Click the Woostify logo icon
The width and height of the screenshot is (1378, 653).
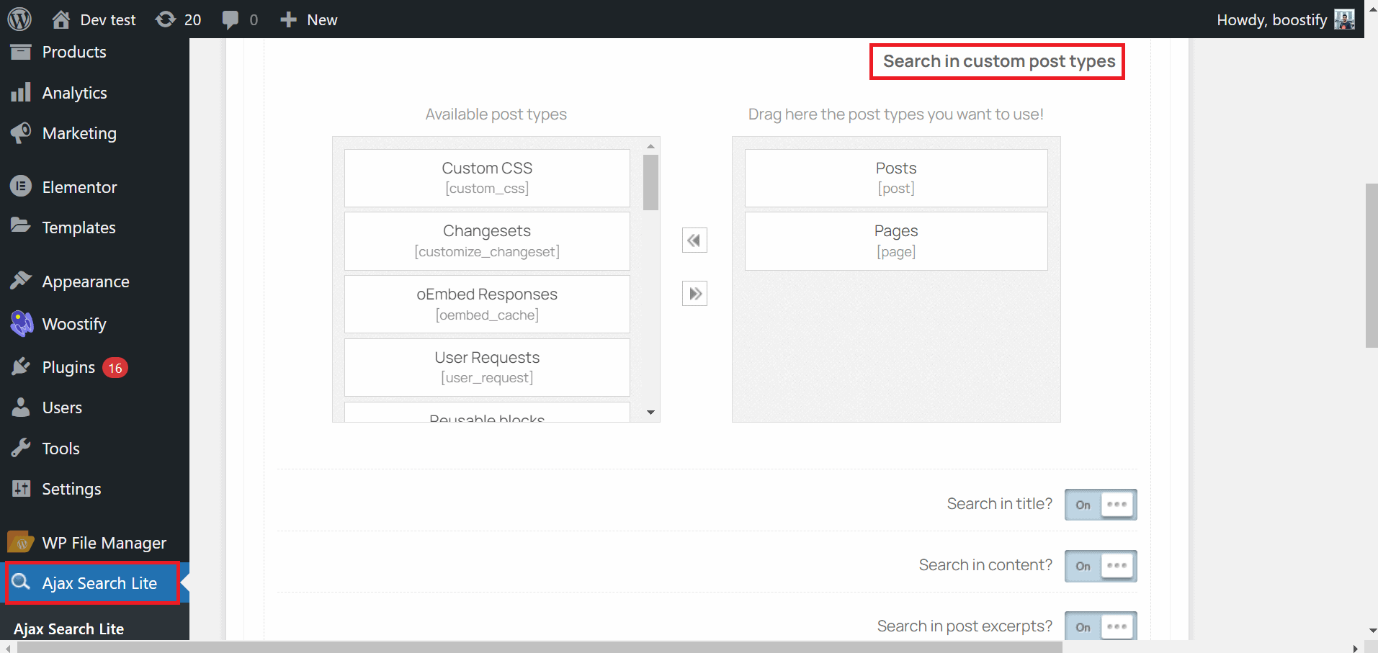click(22, 324)
